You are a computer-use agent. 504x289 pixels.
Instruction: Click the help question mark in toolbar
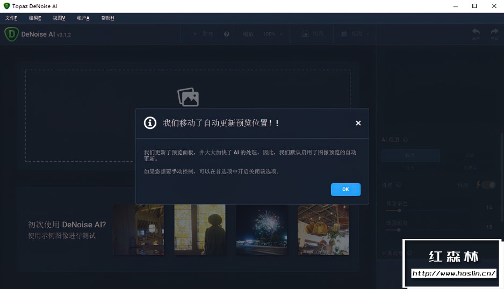coord(227,34)
